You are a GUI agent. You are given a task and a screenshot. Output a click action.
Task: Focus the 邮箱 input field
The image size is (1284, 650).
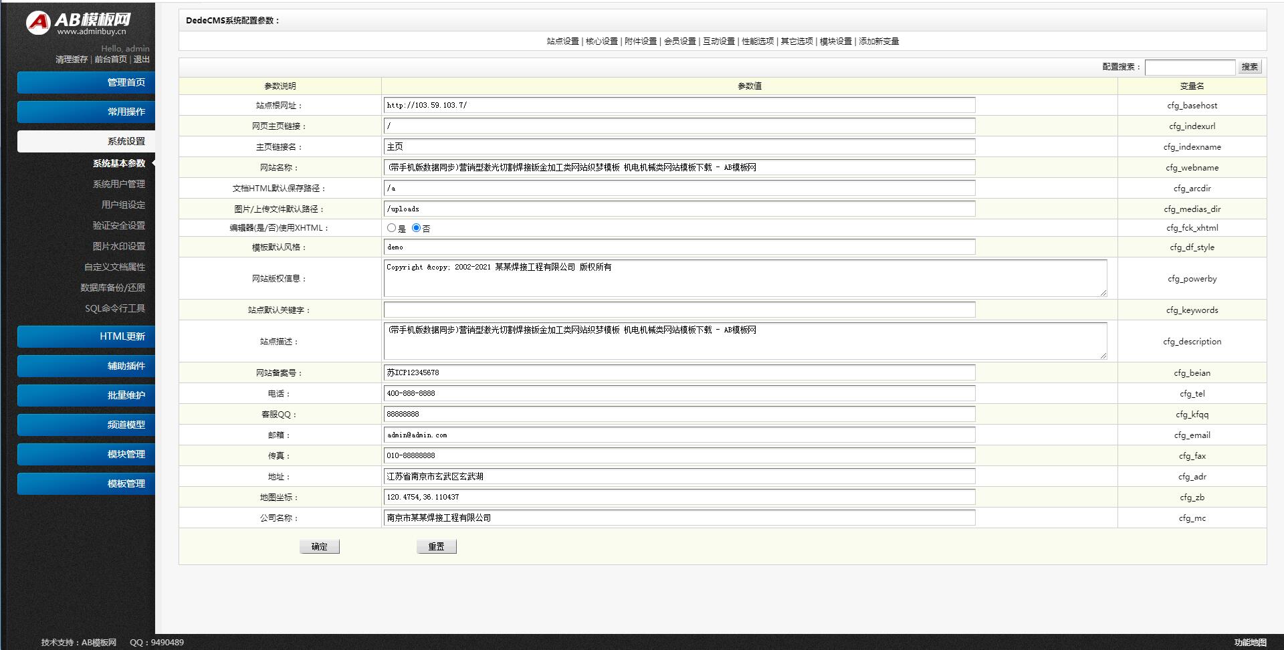coord(679,435)
